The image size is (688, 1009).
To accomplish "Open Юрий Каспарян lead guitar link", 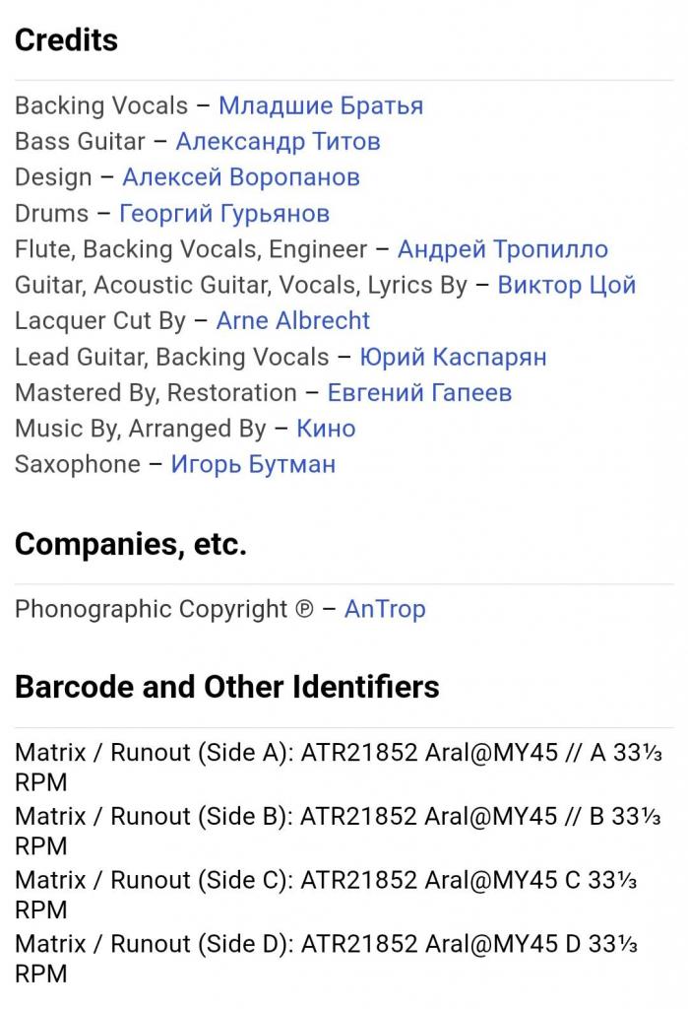I will point(453,357).
